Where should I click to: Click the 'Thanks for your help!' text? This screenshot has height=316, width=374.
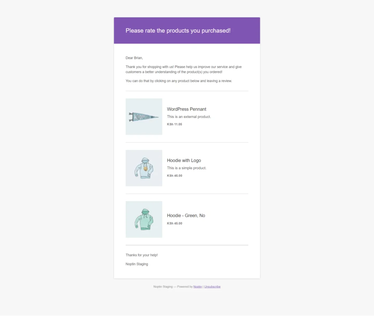(x=142, y=255)
